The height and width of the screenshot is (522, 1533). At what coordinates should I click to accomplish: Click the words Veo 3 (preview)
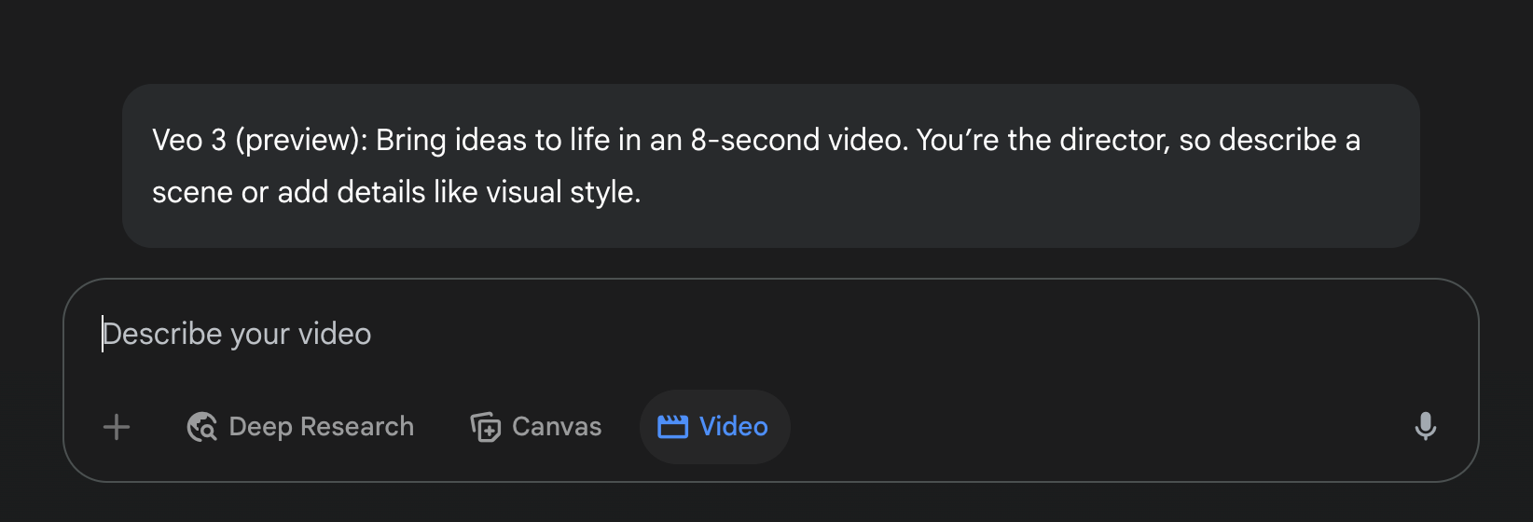point(259,140)
